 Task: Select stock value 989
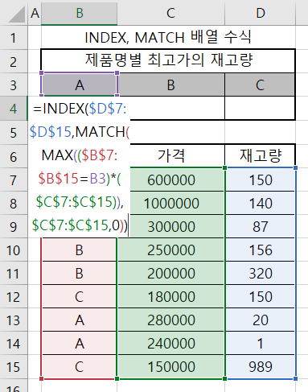(261, 366)
